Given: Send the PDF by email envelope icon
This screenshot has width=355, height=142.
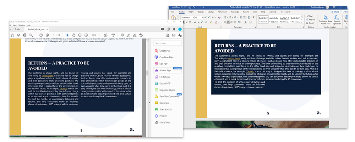Looking at the screenshot, I should [174, 35].
